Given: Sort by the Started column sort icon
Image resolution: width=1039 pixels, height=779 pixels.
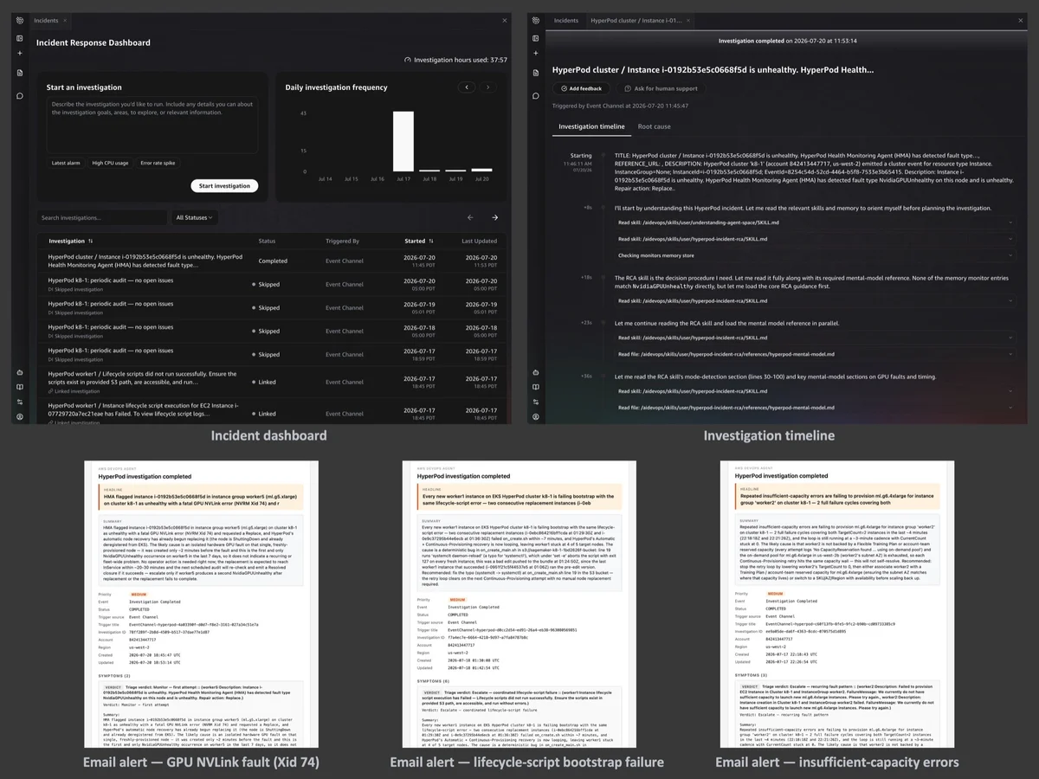Looking at the screenshot, I should (431, 241).
